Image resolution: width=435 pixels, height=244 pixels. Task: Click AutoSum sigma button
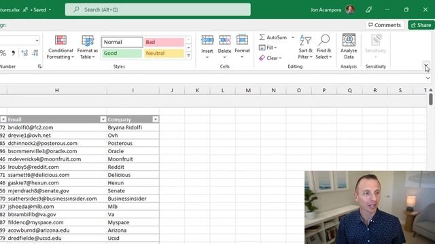click(273, 37)
